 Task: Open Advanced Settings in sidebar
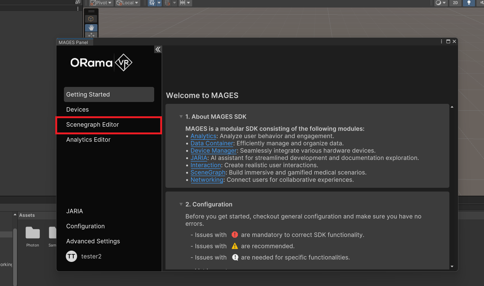tap(109, 241)
